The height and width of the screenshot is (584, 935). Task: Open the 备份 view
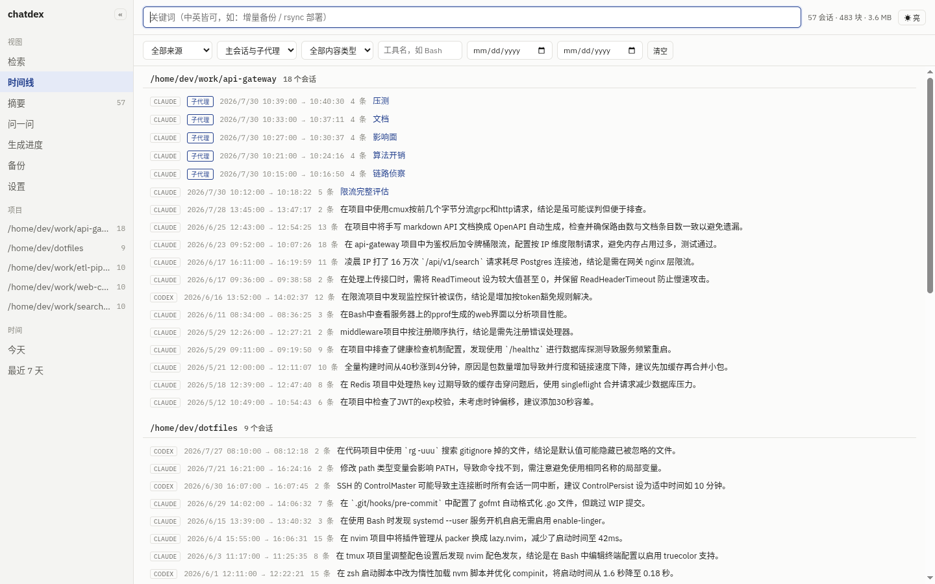(66, 165)
